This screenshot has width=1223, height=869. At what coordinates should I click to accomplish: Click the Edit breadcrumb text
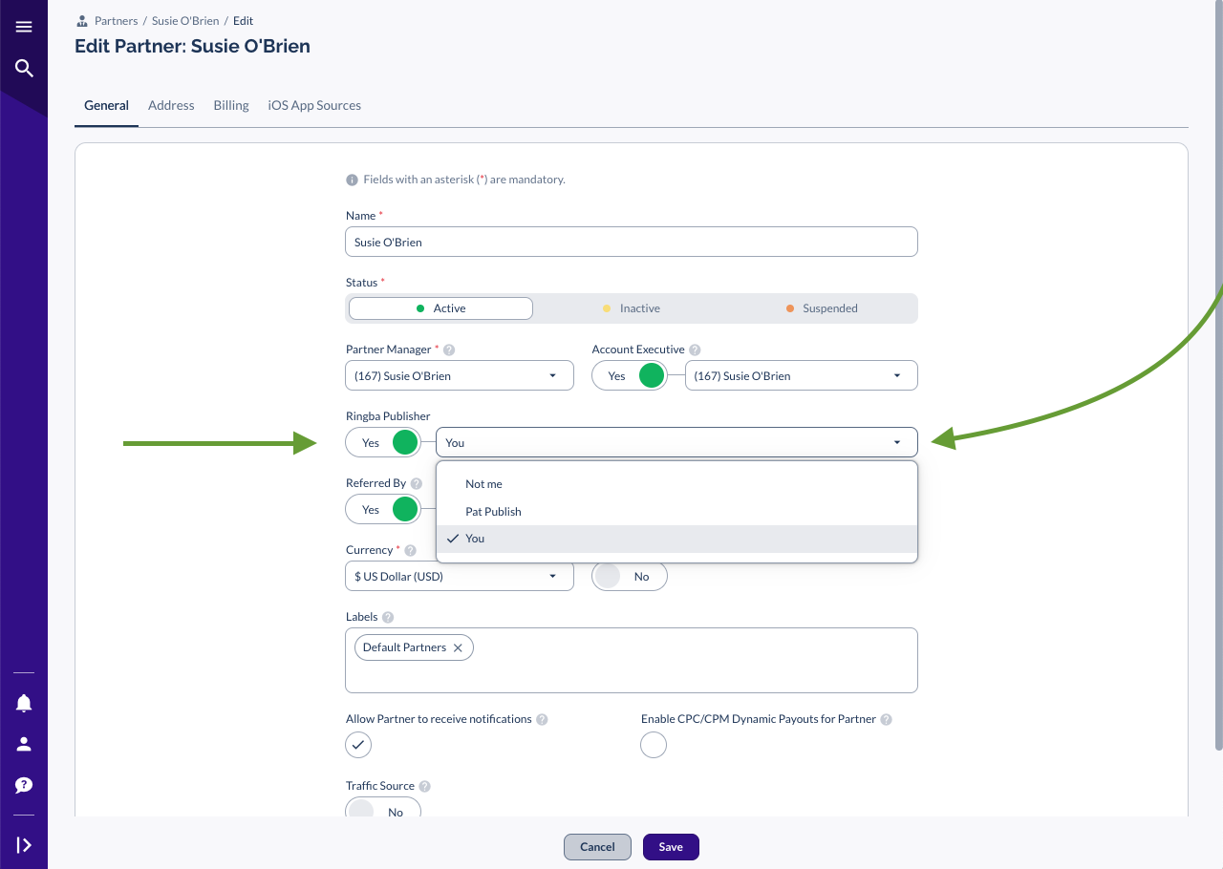(x=243, y=21)
